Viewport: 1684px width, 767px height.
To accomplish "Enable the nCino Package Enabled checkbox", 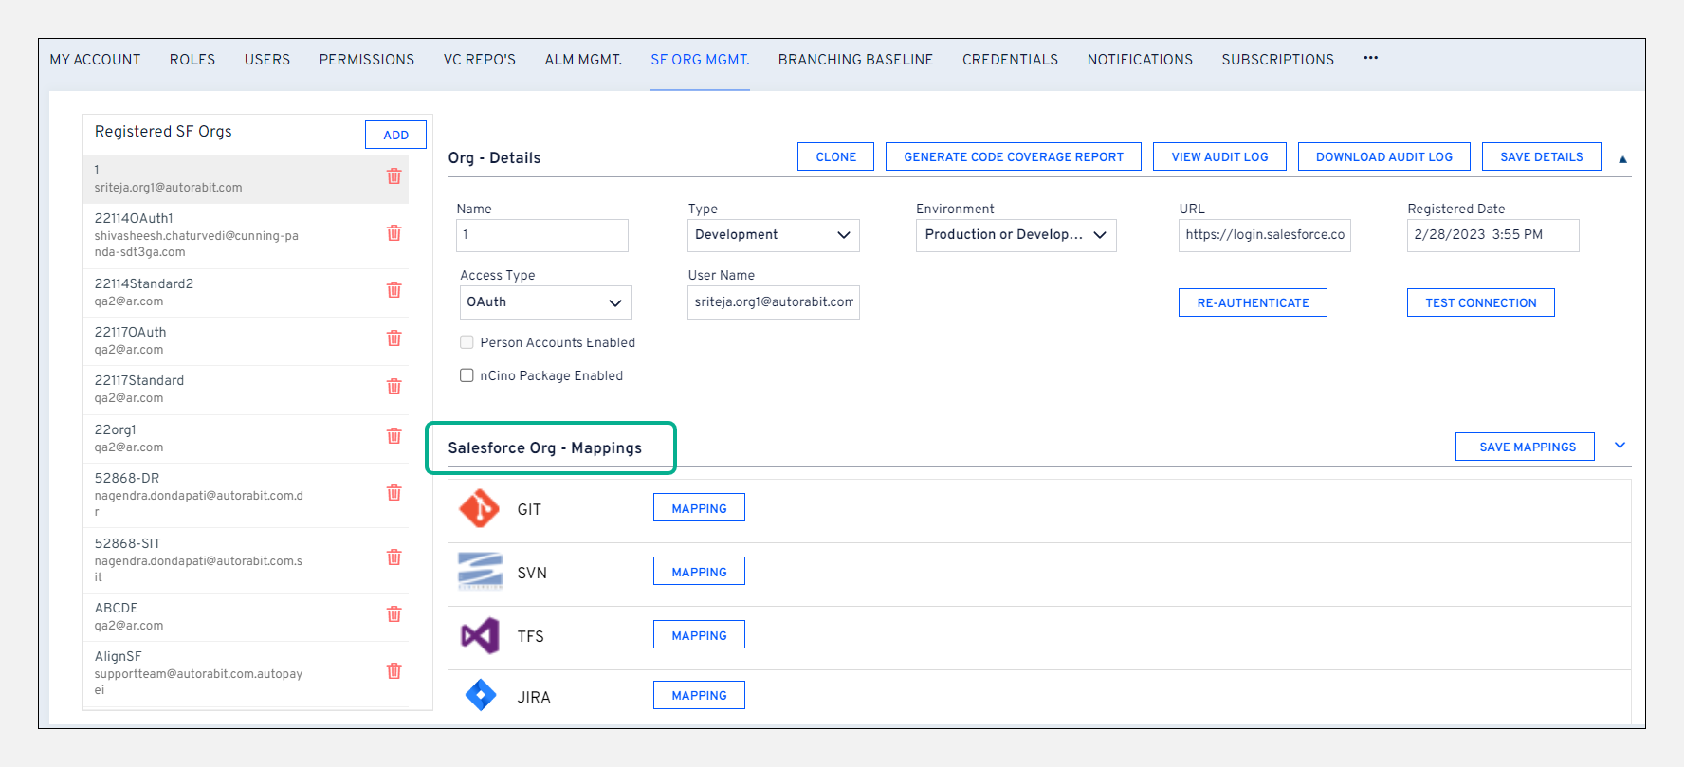I will 467,375.
